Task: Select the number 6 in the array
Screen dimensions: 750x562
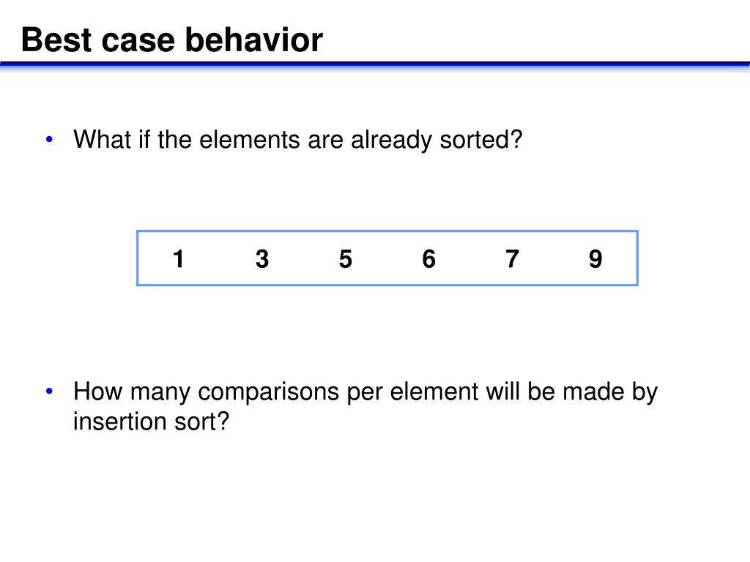Action: point(428,259)
